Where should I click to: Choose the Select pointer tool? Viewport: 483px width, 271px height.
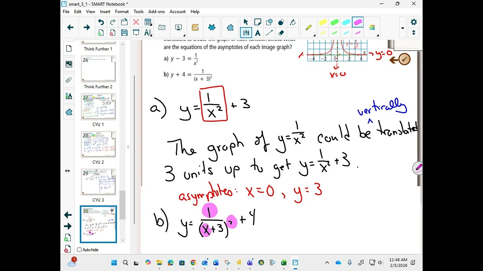[x=246, y=22]
